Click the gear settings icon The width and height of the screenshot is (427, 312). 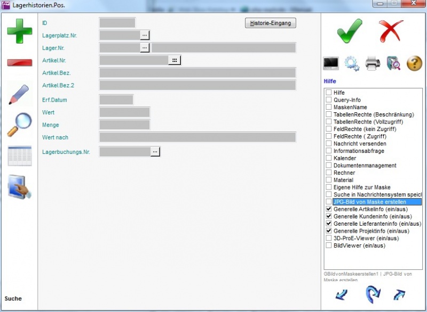[x=352, y=63]
